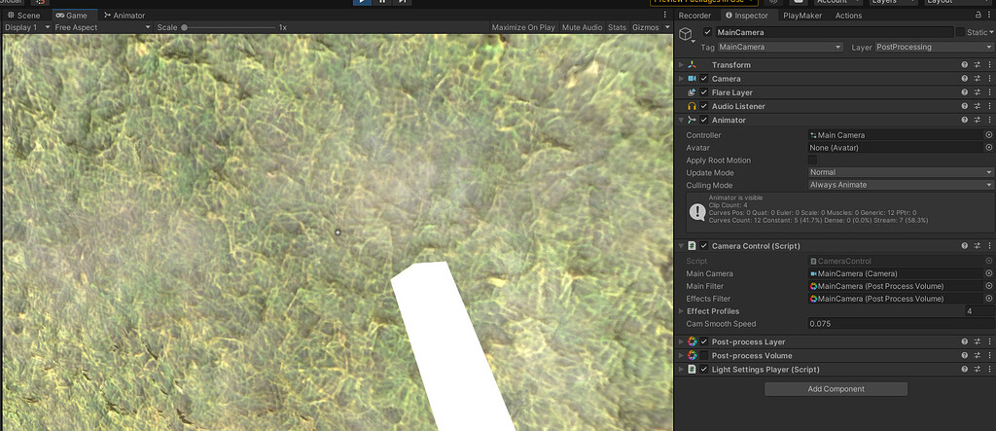The width and height of the screenshot is (996, 431).
Task: Open the Tag dropdown showing MainCamera
Action: click(780, 47)
